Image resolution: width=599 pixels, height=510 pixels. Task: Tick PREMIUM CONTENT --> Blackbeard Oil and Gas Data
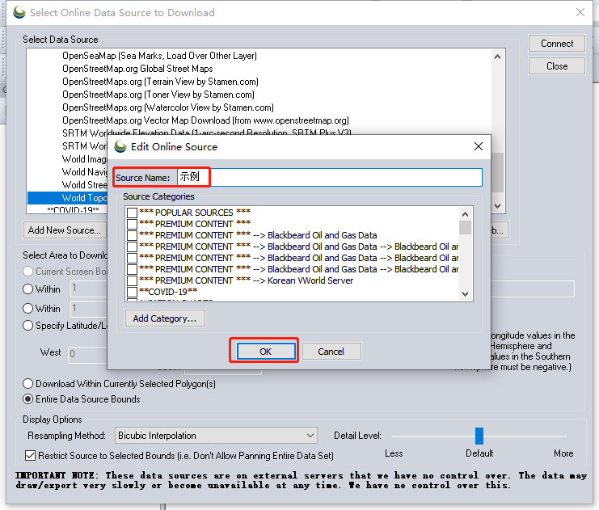tap(132, 235)
